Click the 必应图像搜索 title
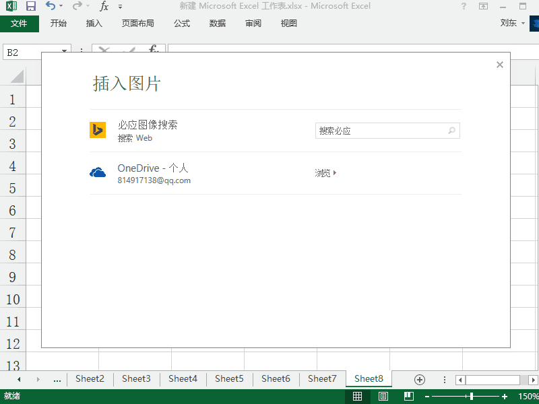539x404 pixels. click(x=148, y=125)
